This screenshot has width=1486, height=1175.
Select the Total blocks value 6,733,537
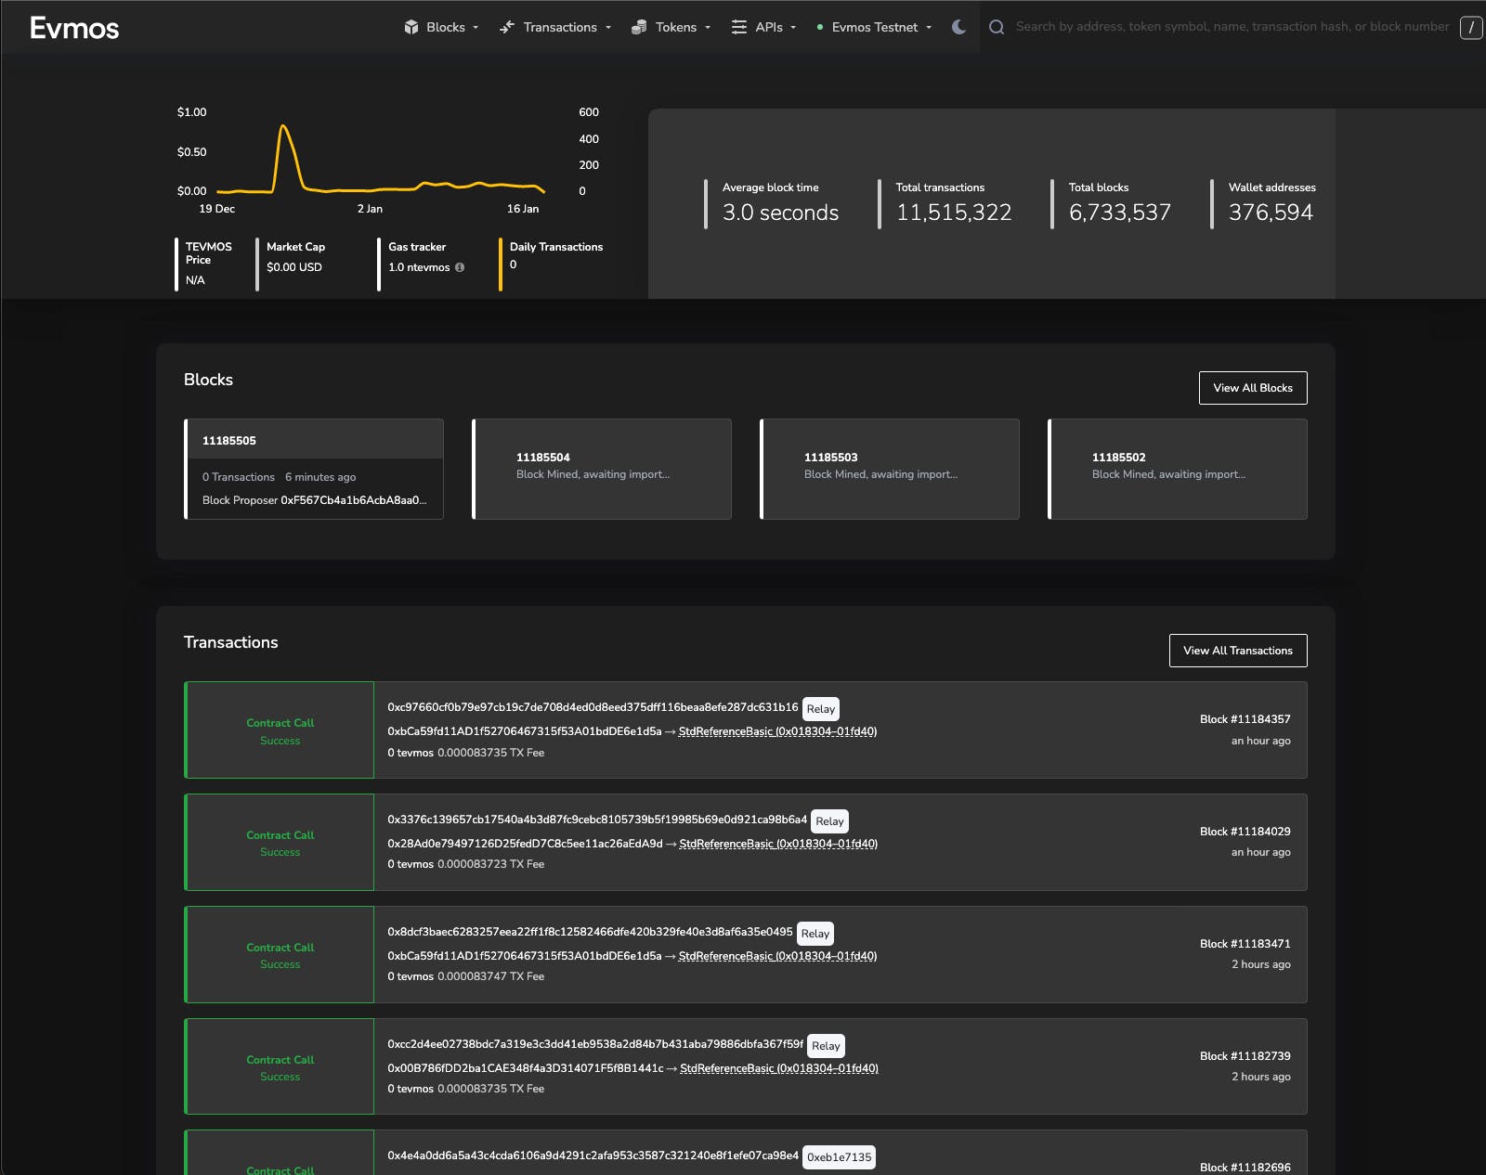click(1120, 213)
